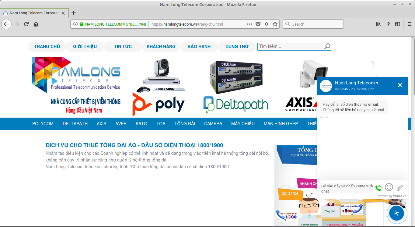The width and height of the screenshot is (415, 227).
Task: Click the vChat.vn powered-by link
Action: (x=400, y=196)
